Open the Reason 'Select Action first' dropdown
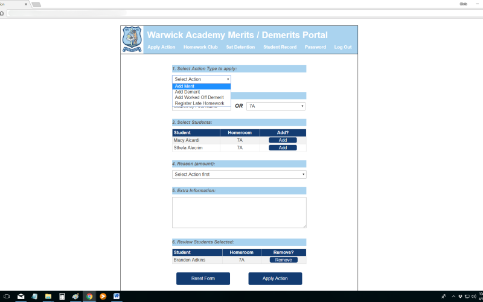The width and height of the screenshot is (483, 302). pyautogui.click(x=239, y=175)
